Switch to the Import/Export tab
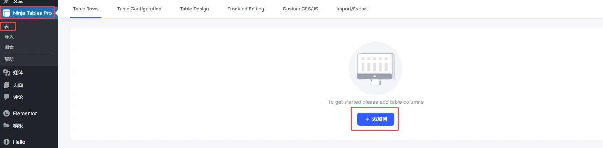603x148 pixels. (x=352, y=9)
